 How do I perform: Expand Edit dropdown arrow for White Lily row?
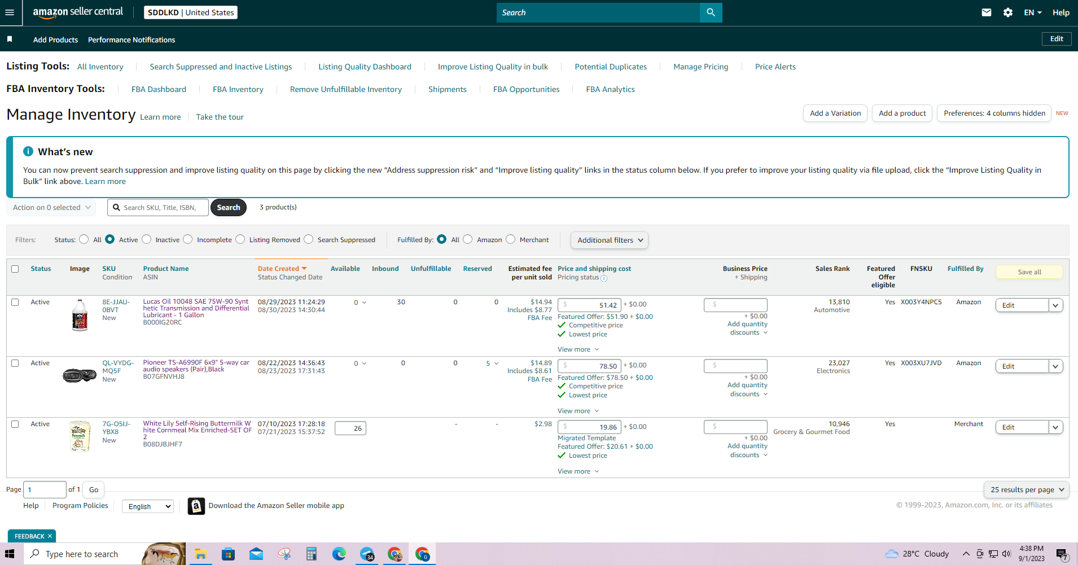[x=1055, y=427]
